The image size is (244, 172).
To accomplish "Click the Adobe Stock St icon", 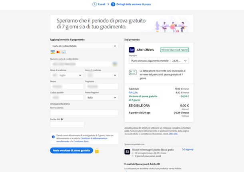I will [x=127, y=152].
